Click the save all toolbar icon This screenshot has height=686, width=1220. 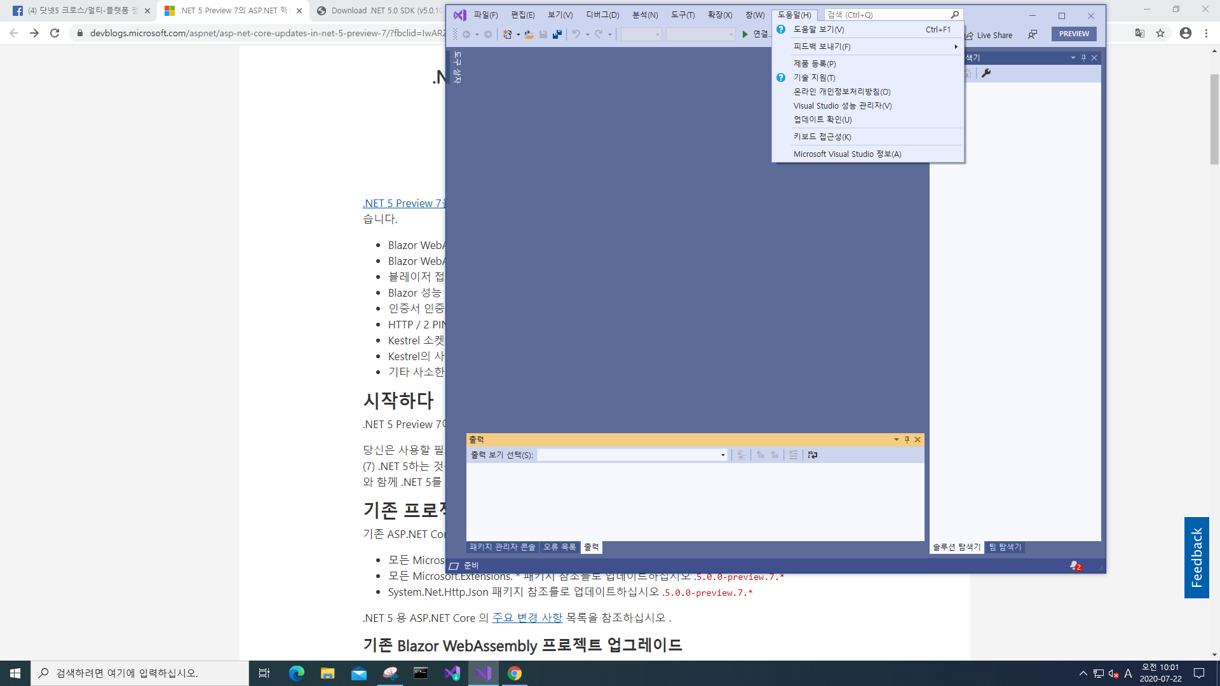[x=557, y=34]
